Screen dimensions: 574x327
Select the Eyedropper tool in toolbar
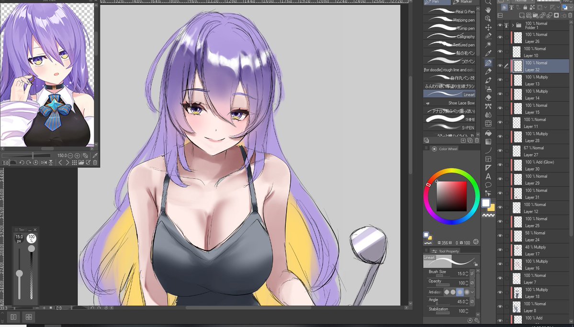[488, 54]
